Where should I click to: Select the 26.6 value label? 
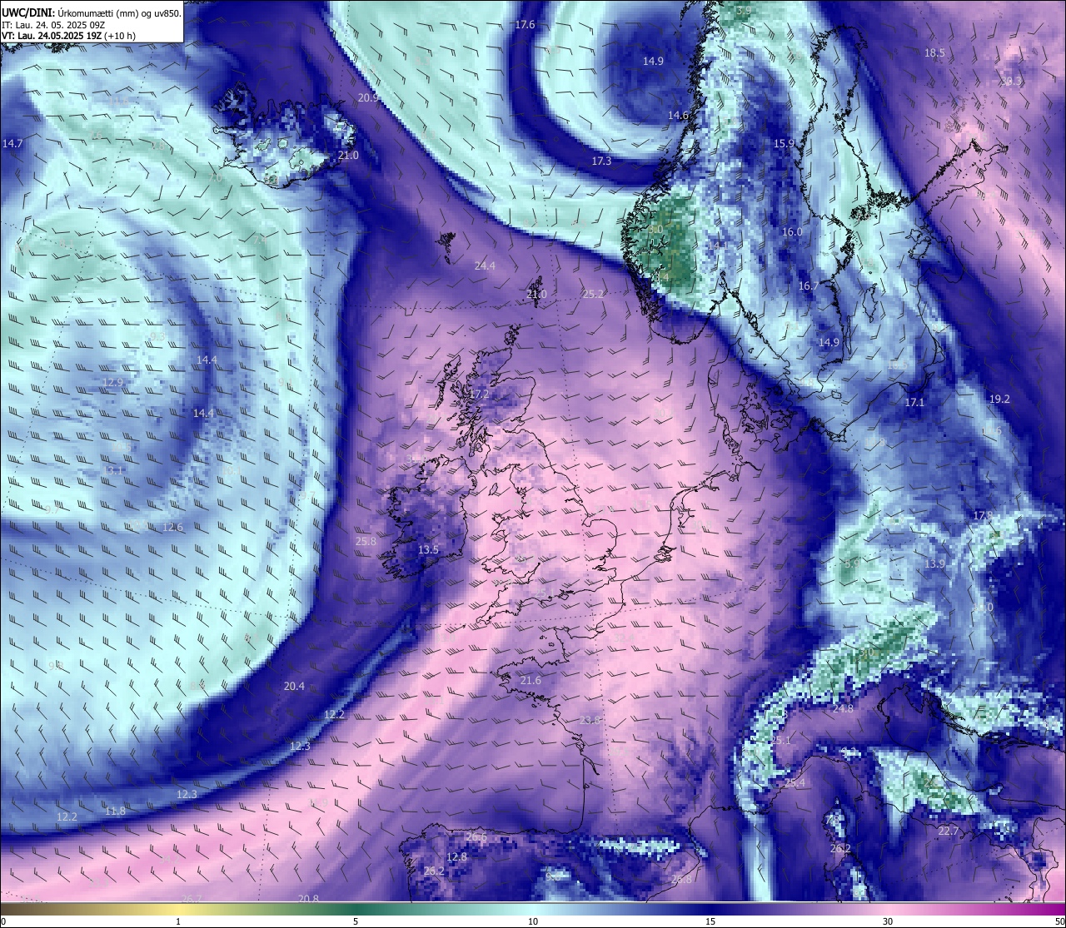476,837
